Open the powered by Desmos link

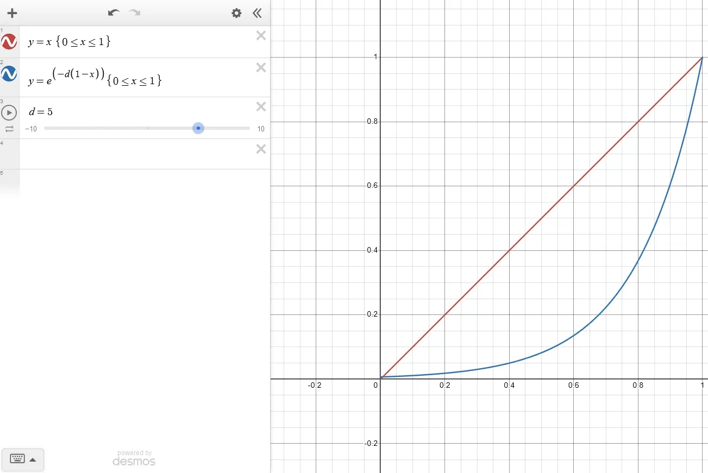(x=134, y=458)
